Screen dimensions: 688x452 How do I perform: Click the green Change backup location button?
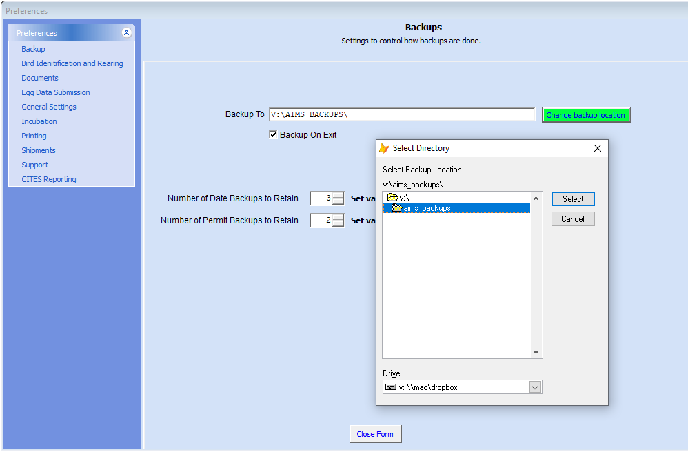click(586, 115)
